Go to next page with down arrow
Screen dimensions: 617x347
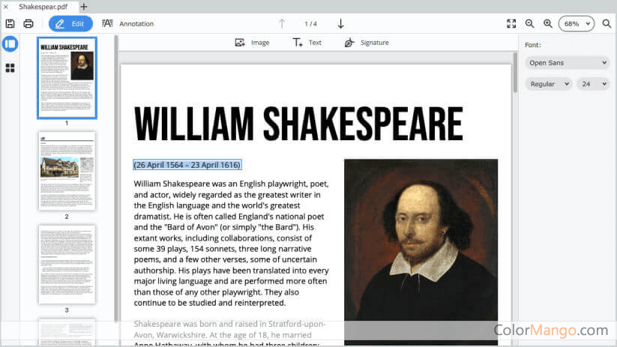340,24
